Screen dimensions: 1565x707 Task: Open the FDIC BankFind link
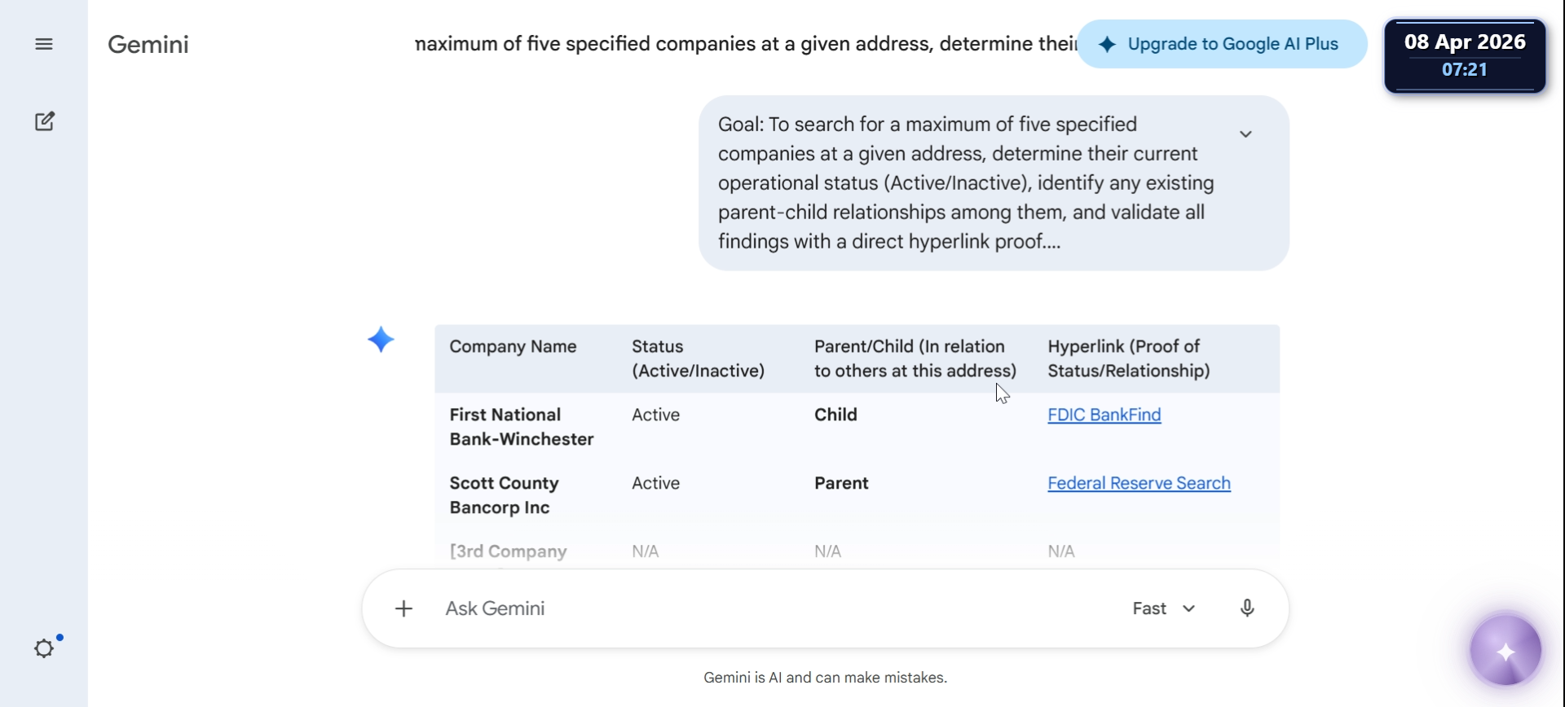coord(1104,415)
